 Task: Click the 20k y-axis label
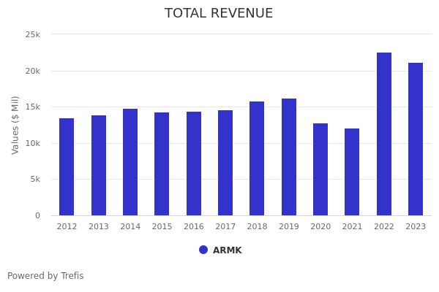32,71
